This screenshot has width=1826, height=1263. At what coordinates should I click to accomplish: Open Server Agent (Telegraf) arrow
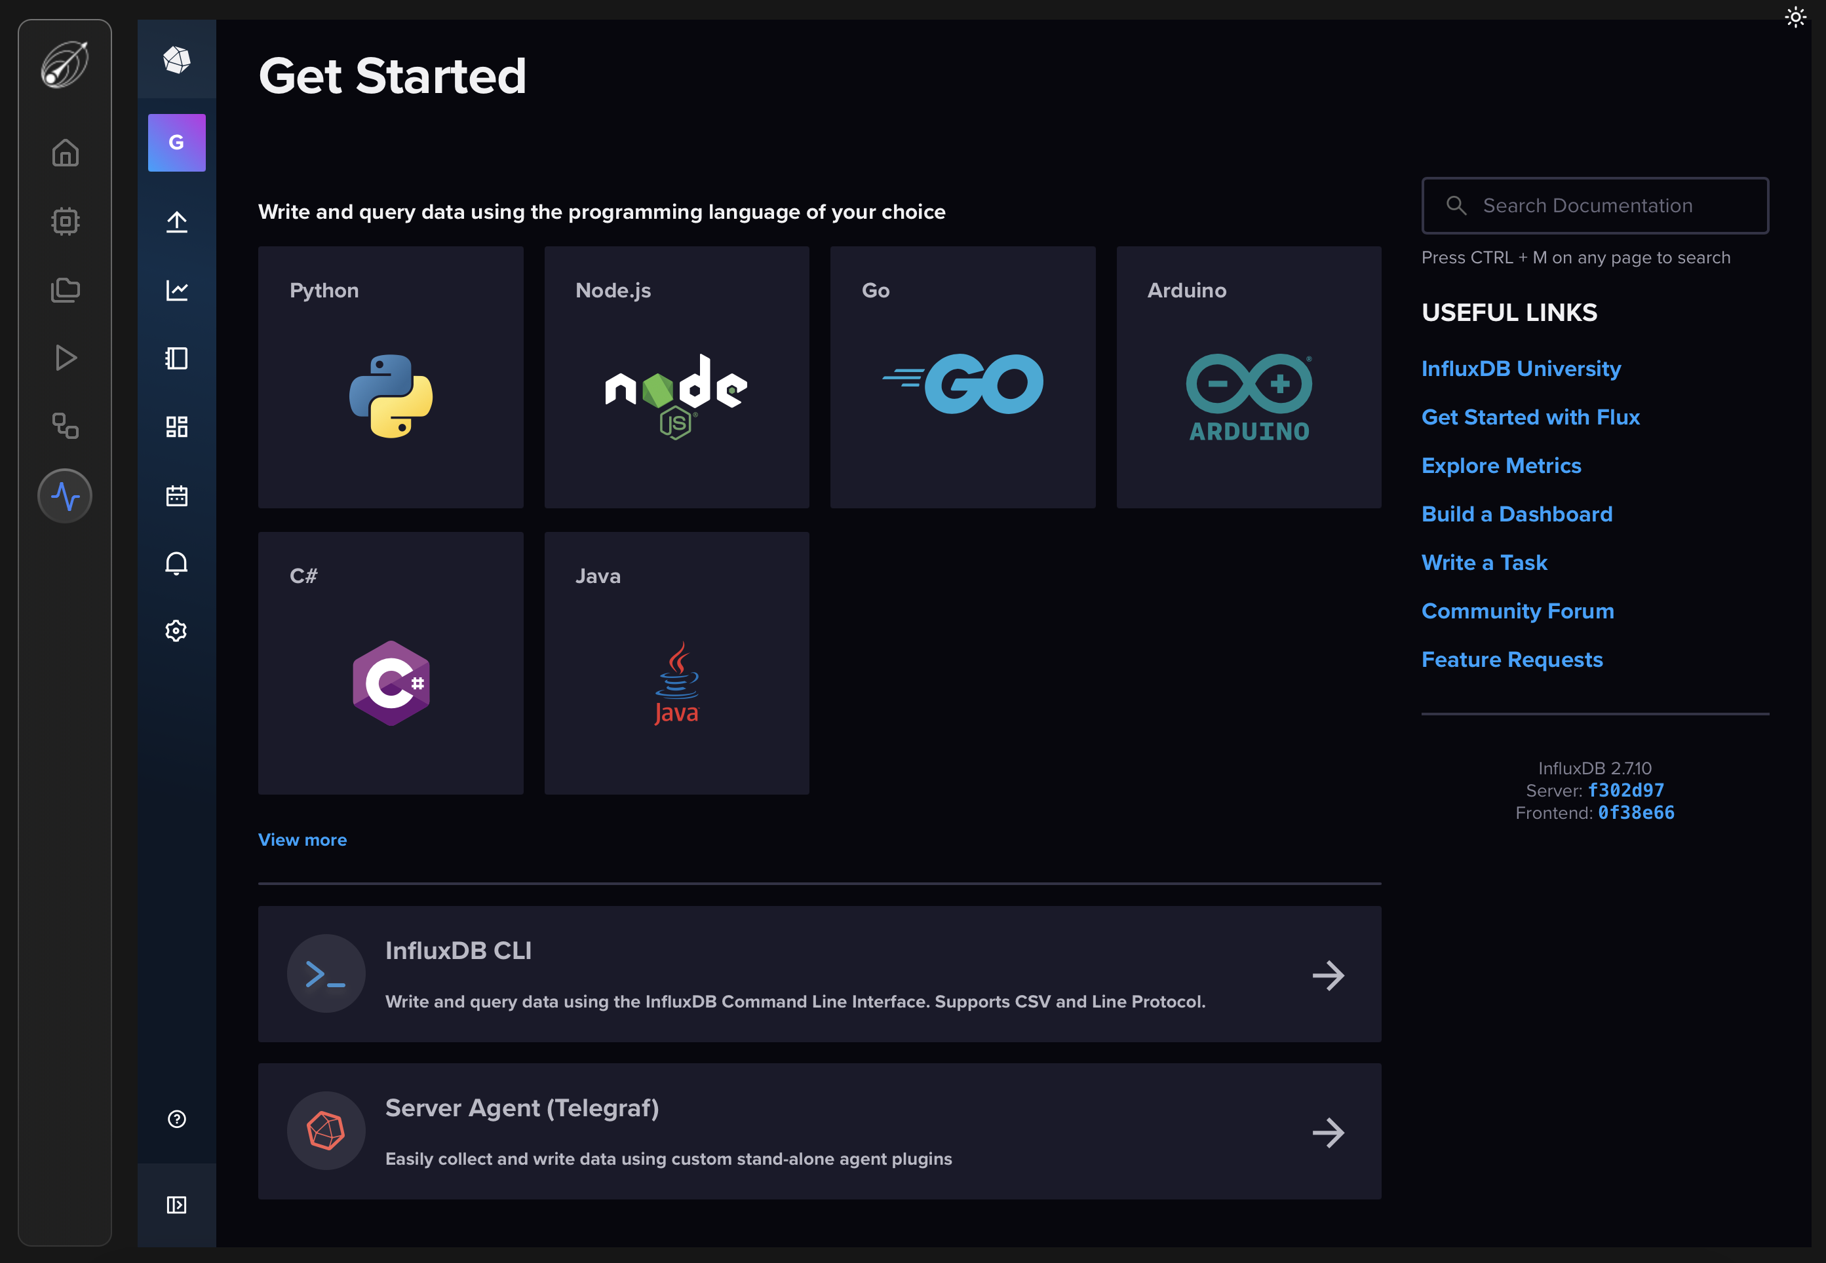point(1328,1133)
